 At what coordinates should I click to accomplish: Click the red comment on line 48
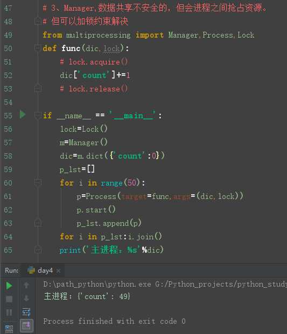pos(86,22)
